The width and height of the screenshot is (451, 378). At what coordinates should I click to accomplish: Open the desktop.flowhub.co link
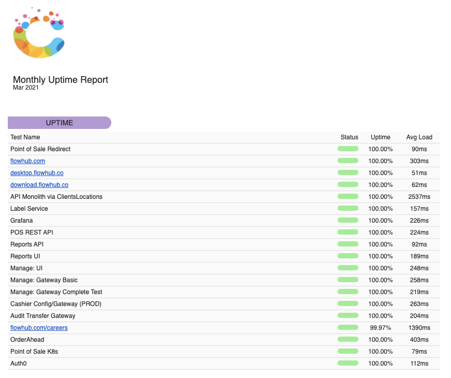pyautogui.click(x=37, y=173)
